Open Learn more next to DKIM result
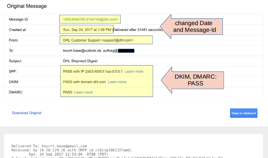268x158 pixels. pos(117,82)
